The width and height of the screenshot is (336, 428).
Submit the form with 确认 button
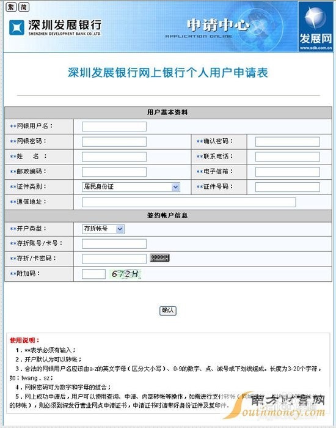tap(168, 311)
